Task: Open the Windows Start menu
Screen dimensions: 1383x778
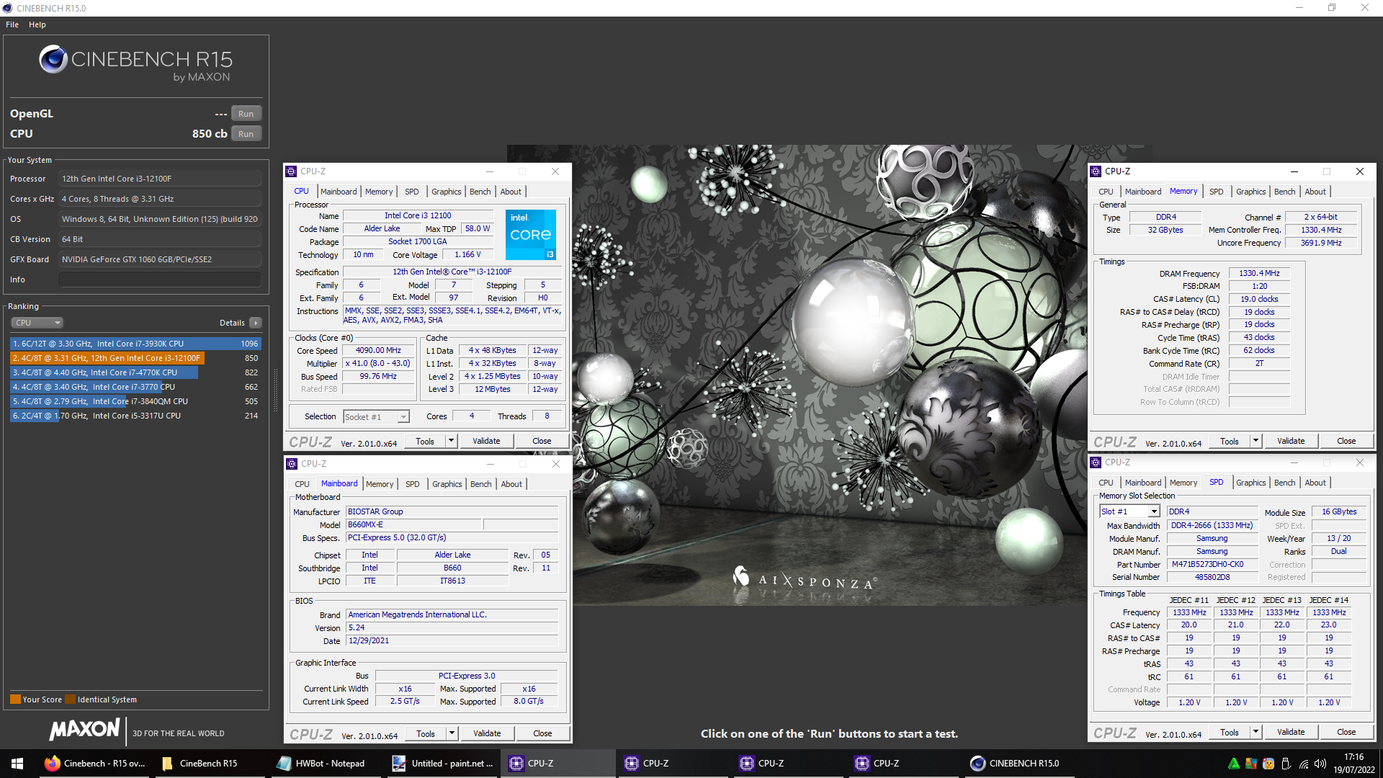Action: (x=17, y=764)
